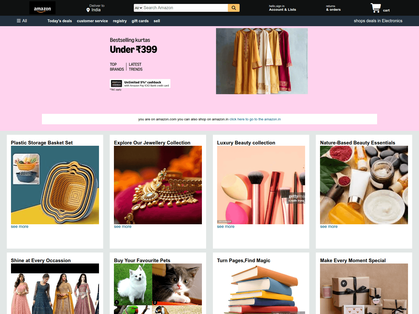
Task: Click the Make Every Moment Special heading
Action: [353, 260]
